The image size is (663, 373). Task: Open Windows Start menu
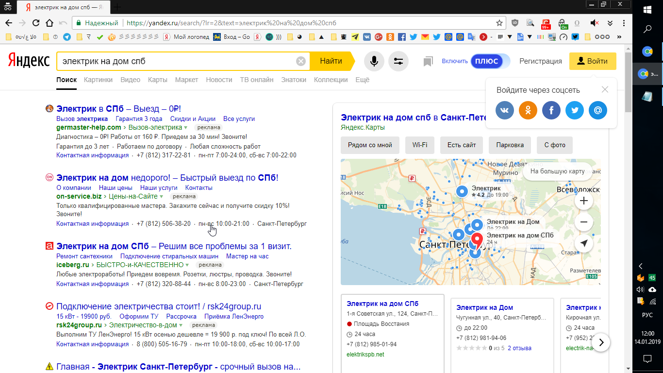pos(647,10)
